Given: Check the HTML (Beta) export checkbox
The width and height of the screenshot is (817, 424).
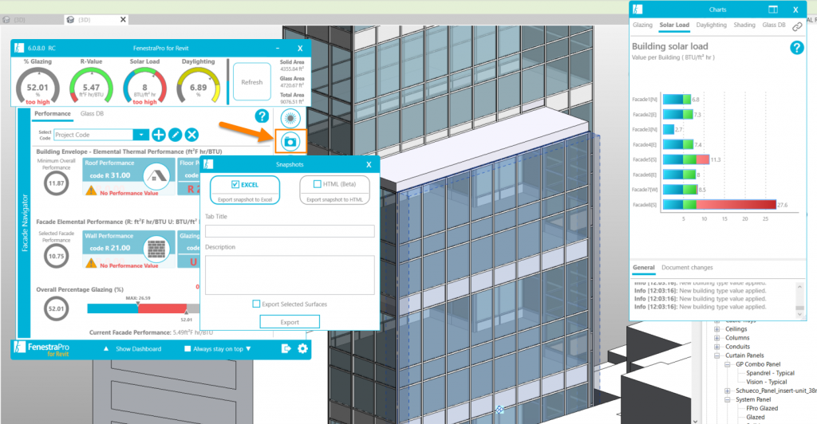Looking at the screenshot, I should point(317,183).
